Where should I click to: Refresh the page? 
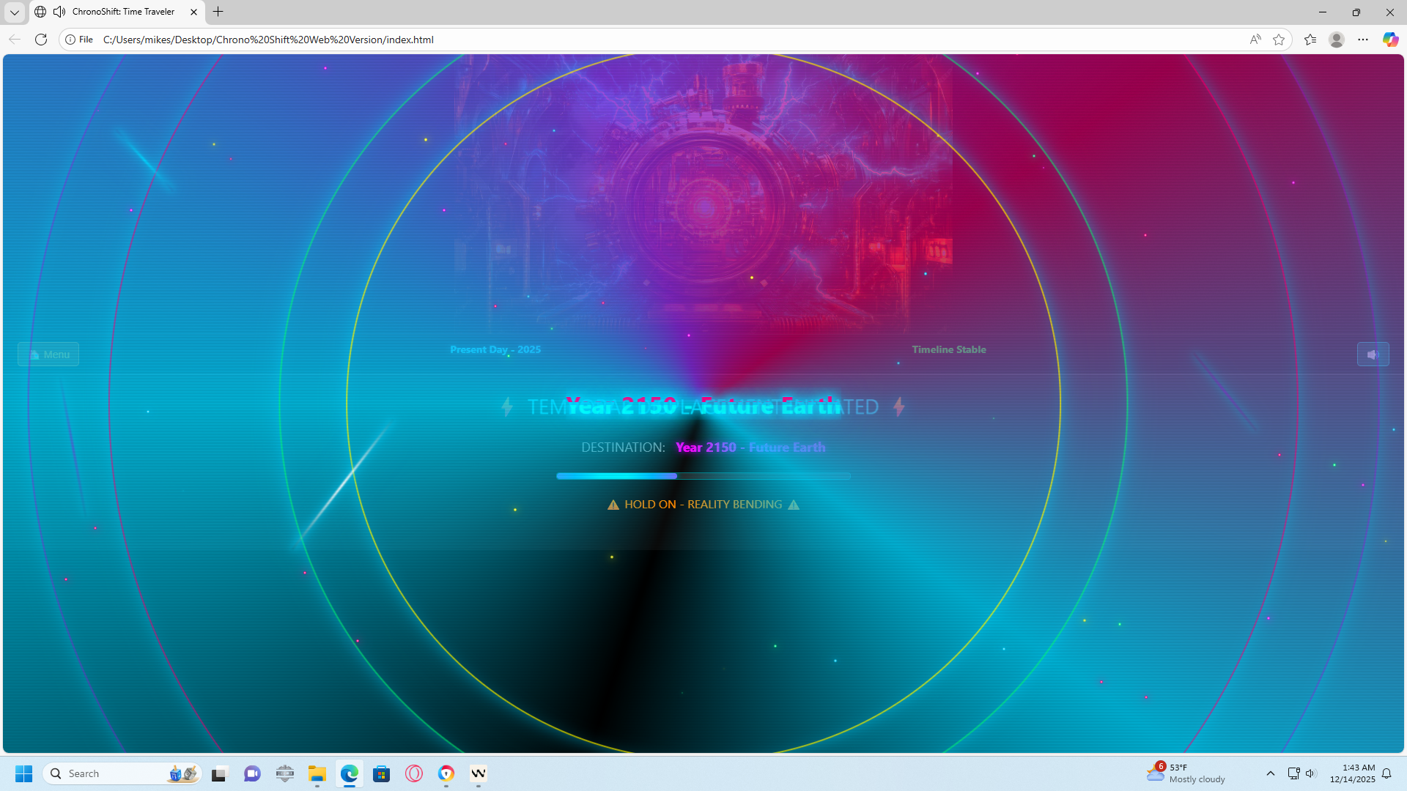click(x=41, y=40)
